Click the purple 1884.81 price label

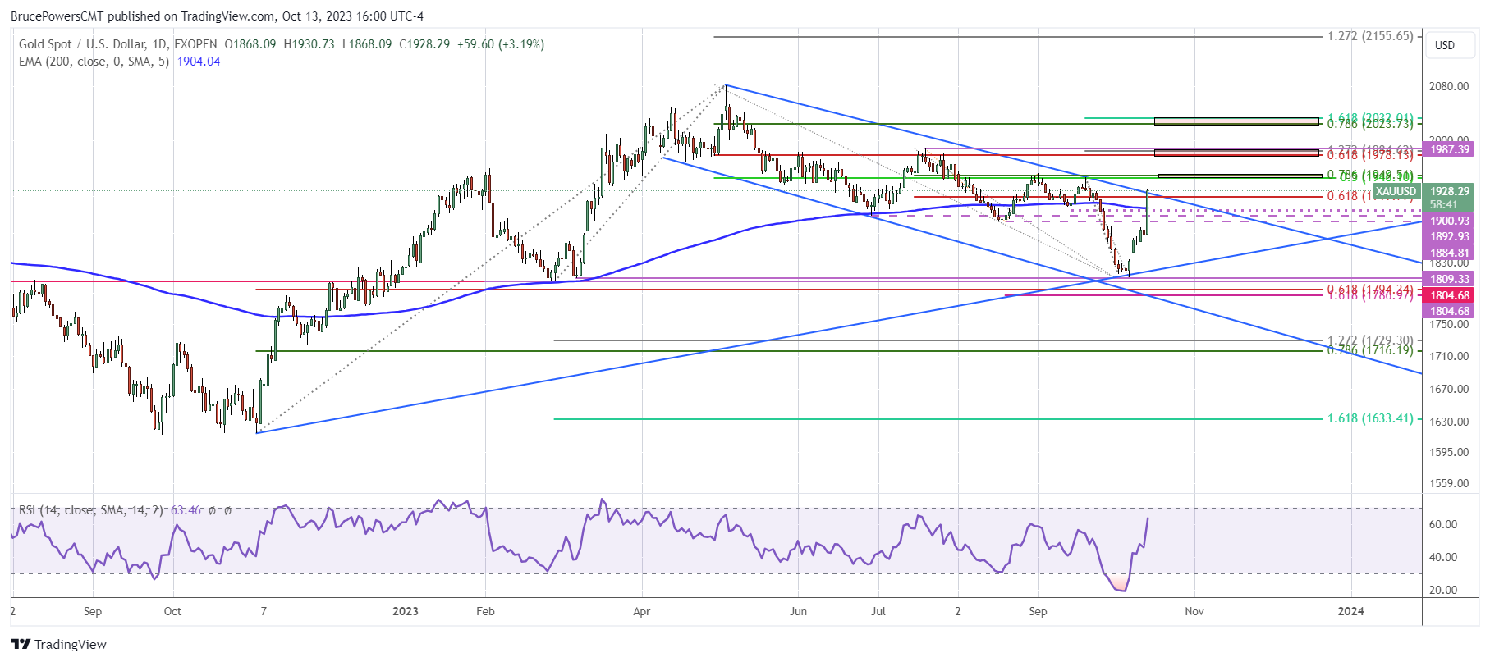[1450, 253]
